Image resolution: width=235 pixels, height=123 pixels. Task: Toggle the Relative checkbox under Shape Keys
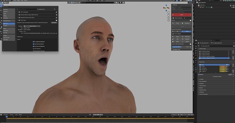coord(199,75)
